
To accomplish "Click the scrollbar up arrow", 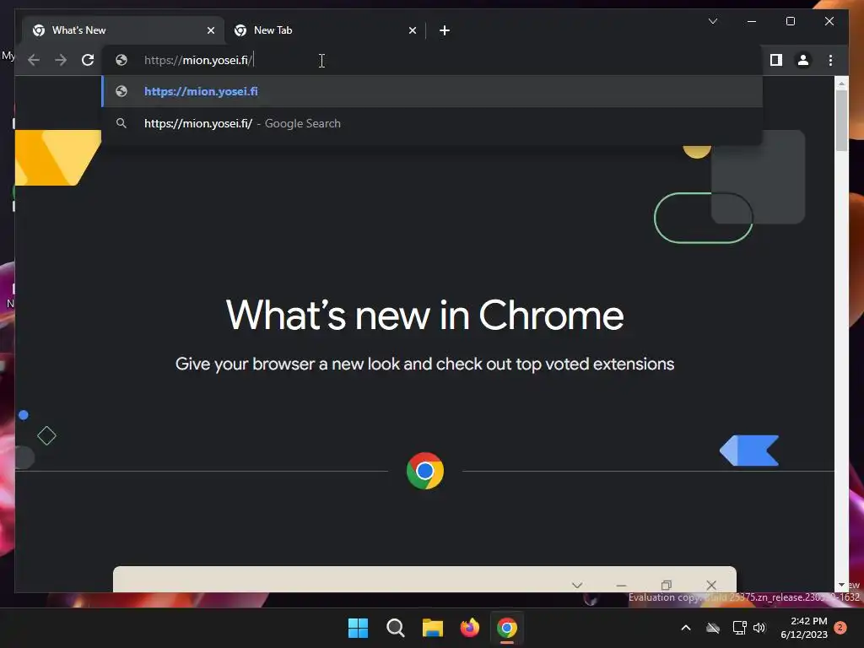I will point(841,84).
